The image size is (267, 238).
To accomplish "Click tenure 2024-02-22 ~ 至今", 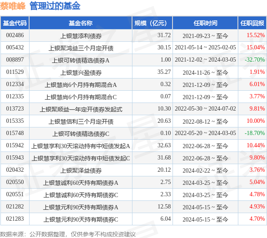I will click(205, 170).
